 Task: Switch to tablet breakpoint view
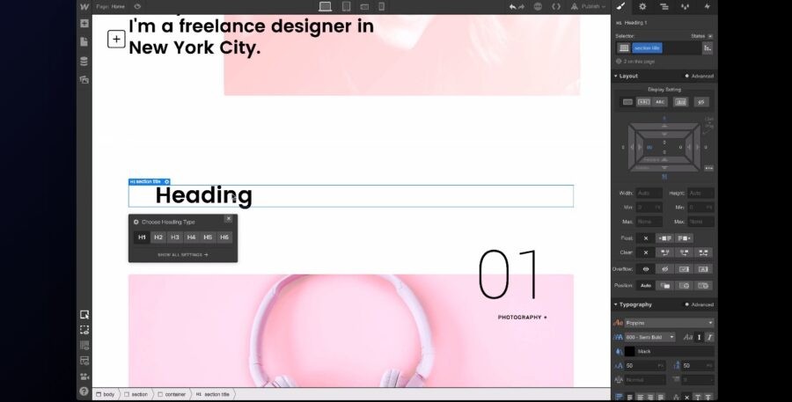[x=346, y=6]
